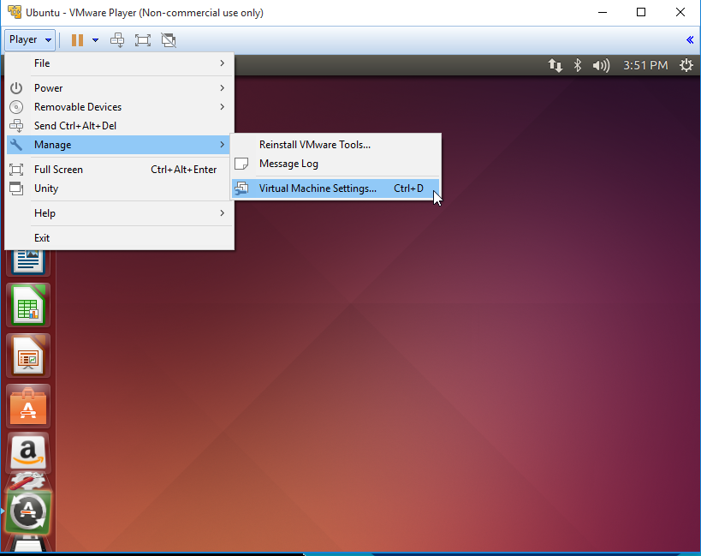Open Ubuntu Software Center in dock
This screenshot has width=701, height=556.
(28, 405)
